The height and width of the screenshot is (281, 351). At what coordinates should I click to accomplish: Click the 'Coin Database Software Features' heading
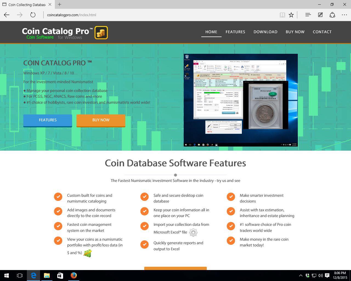175,163
